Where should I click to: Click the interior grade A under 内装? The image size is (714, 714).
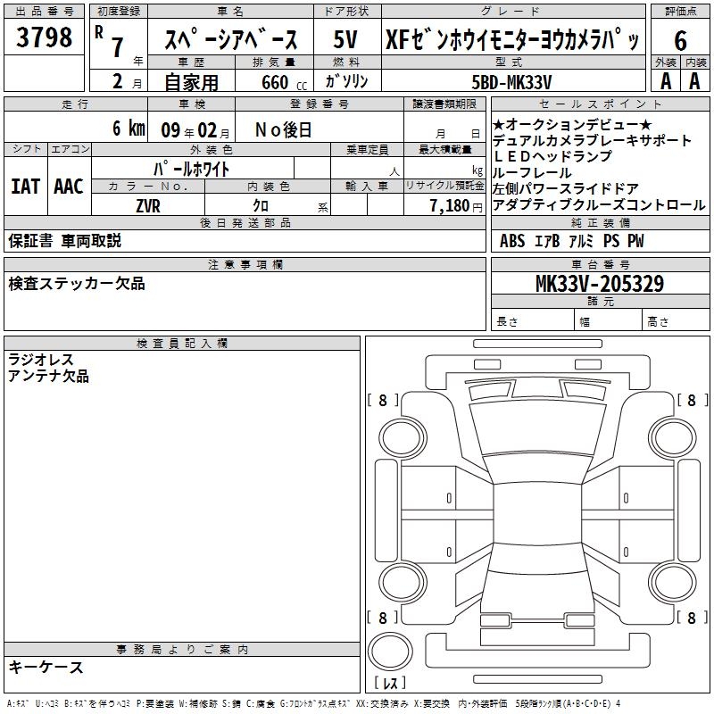(x=694, y=81)
